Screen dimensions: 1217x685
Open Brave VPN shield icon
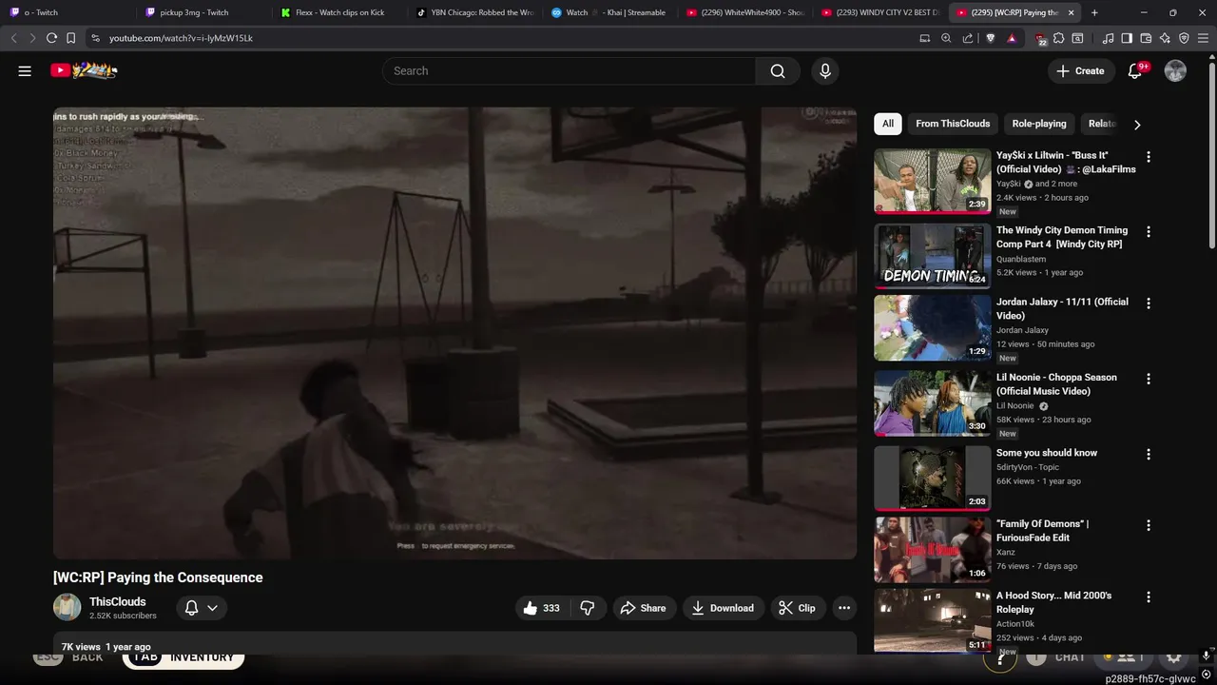[1184, 38]
